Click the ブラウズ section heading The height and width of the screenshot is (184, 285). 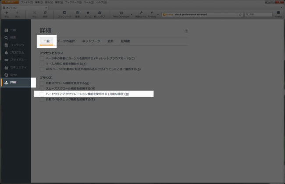tap(46, 78)
